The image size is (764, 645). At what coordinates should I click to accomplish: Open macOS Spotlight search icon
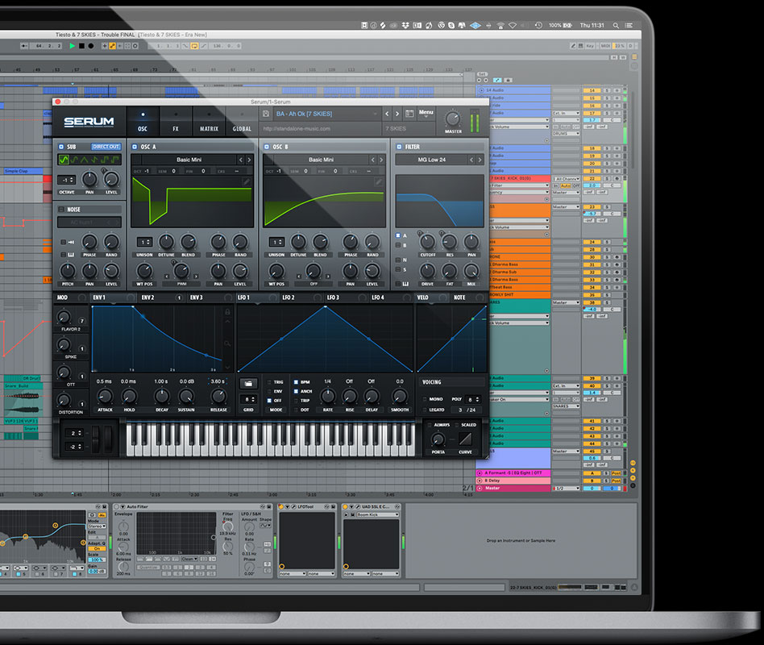coord(616,25)
